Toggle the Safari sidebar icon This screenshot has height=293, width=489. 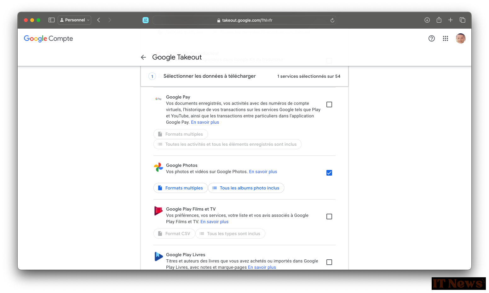point(52,20)
